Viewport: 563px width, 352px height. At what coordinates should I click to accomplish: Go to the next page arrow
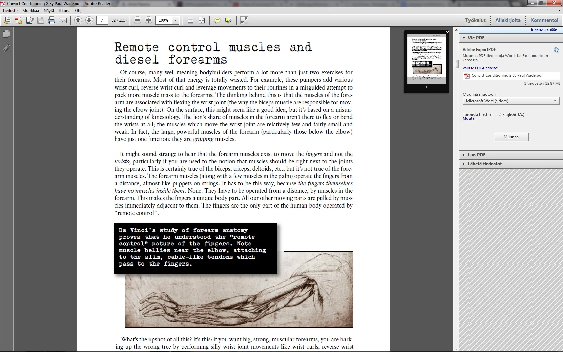click(x=89, y=20)
